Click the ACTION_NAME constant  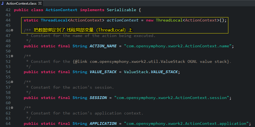(103, 46)
